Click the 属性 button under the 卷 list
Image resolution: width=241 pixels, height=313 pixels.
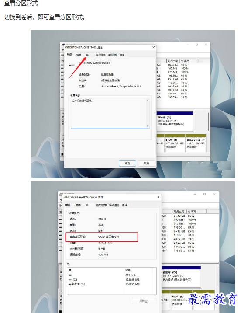(144, 301)
